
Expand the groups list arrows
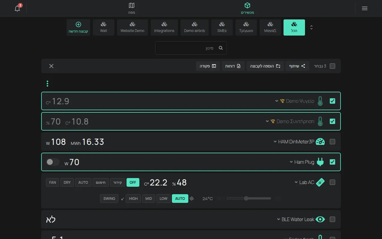[x=312, y=27]
